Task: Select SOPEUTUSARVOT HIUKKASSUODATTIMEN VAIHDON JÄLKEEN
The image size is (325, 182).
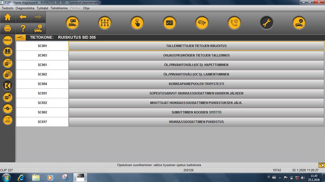Action: 196,94
